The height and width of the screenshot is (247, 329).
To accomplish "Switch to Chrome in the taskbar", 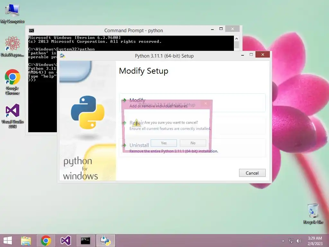I will (46, 241).
